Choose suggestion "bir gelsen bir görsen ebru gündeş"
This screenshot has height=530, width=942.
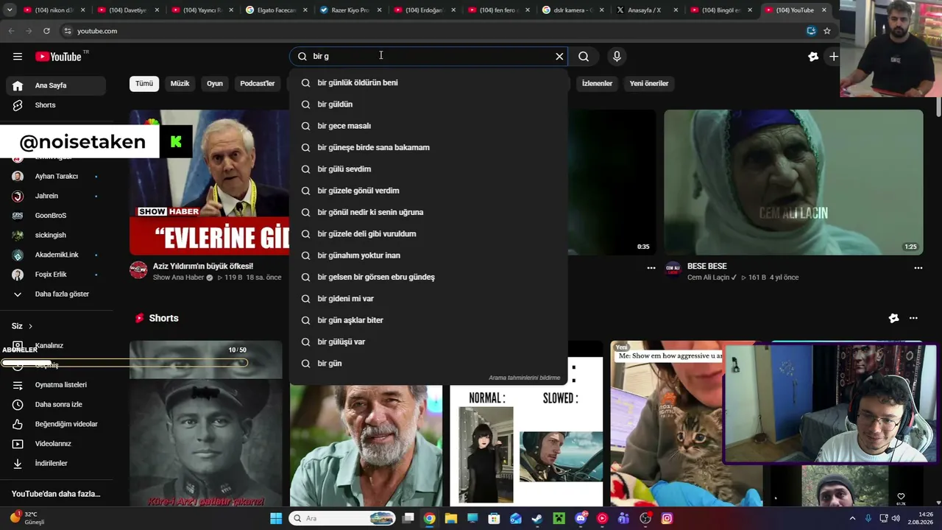[428, 278]
